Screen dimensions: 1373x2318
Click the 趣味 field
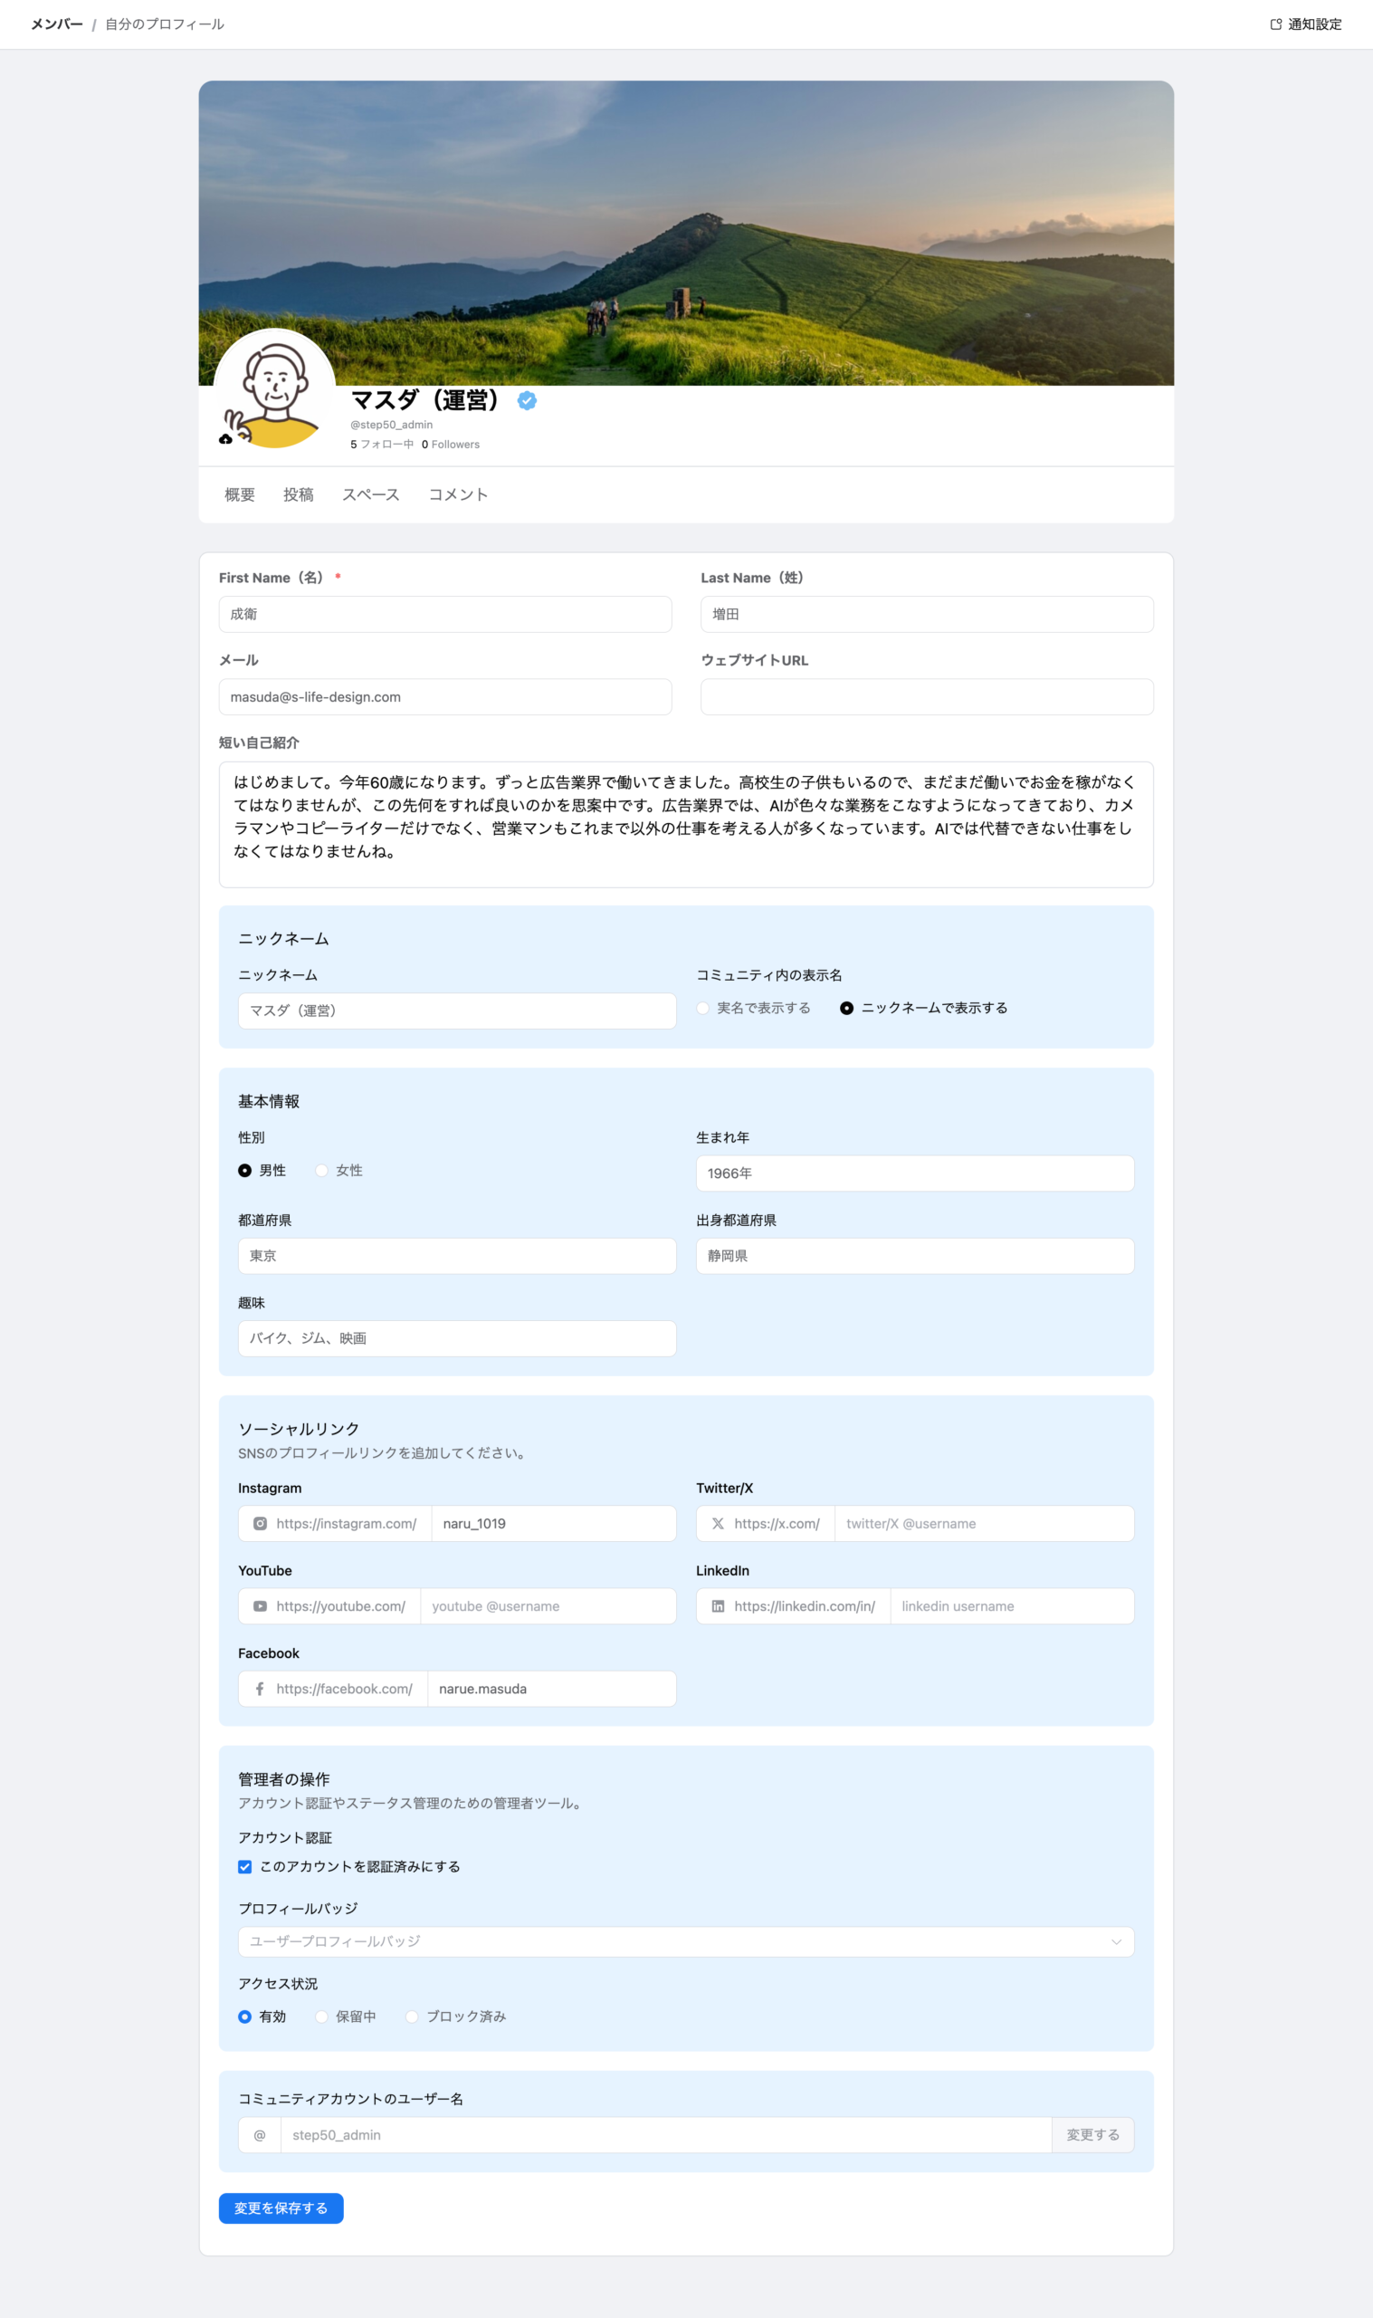pos(457,1337)
